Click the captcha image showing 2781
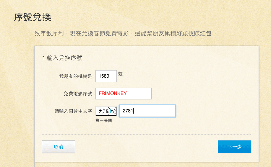 (x=106, y=111)
